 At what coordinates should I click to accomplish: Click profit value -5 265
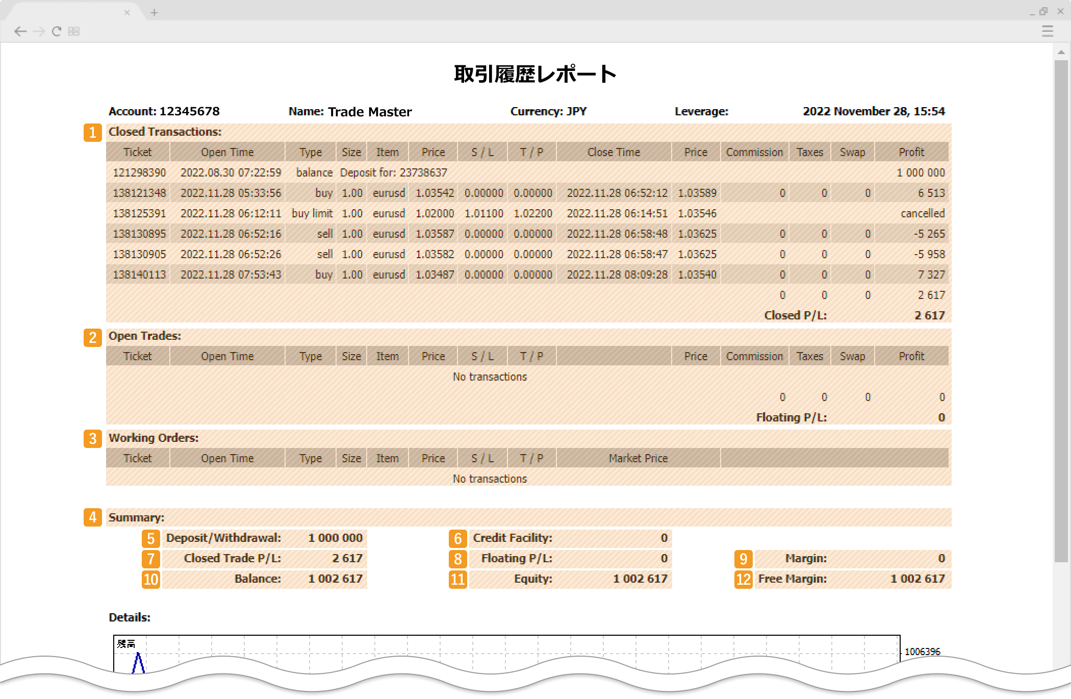coord(929,234)
